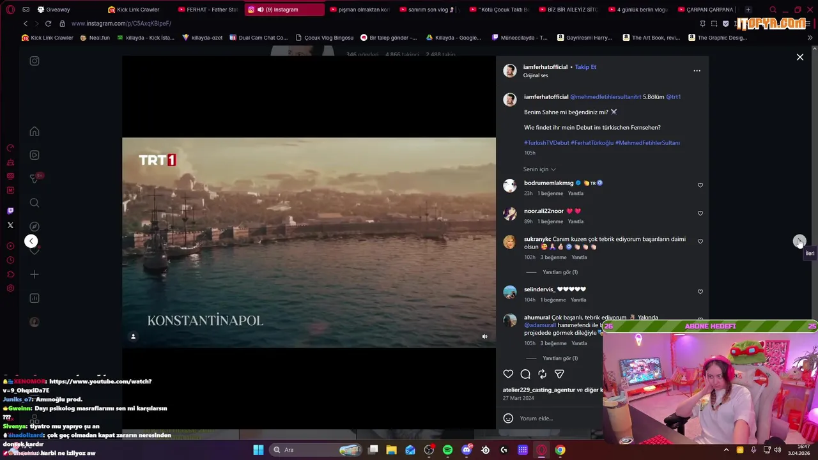Click the site lock icon in address bar
The width and height of the screenshot is (818, 460).
62,24
